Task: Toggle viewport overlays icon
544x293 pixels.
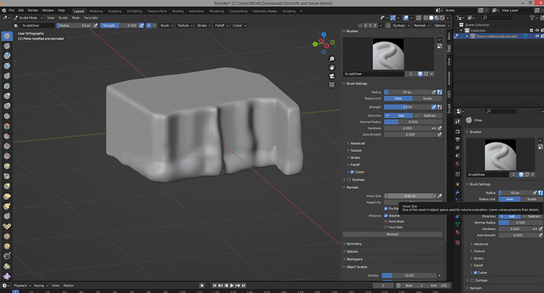Action: click(405, 17)
